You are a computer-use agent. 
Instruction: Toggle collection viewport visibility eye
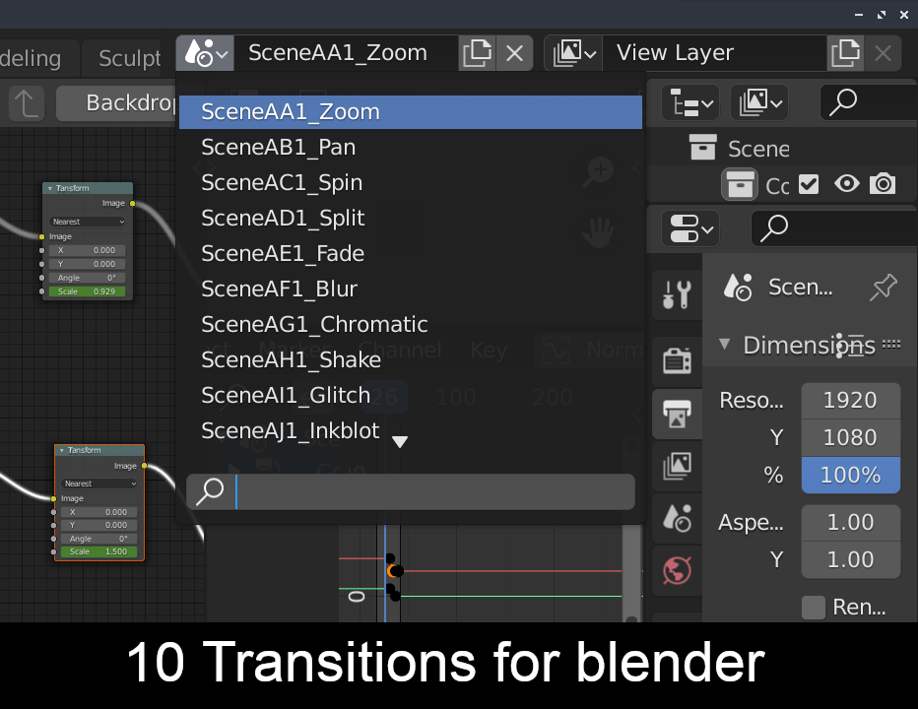click(846, 184)
